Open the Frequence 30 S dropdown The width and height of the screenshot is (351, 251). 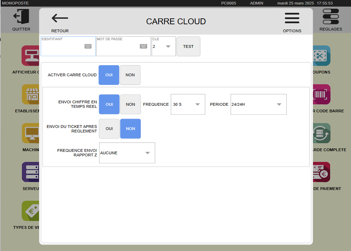[188, 104]
